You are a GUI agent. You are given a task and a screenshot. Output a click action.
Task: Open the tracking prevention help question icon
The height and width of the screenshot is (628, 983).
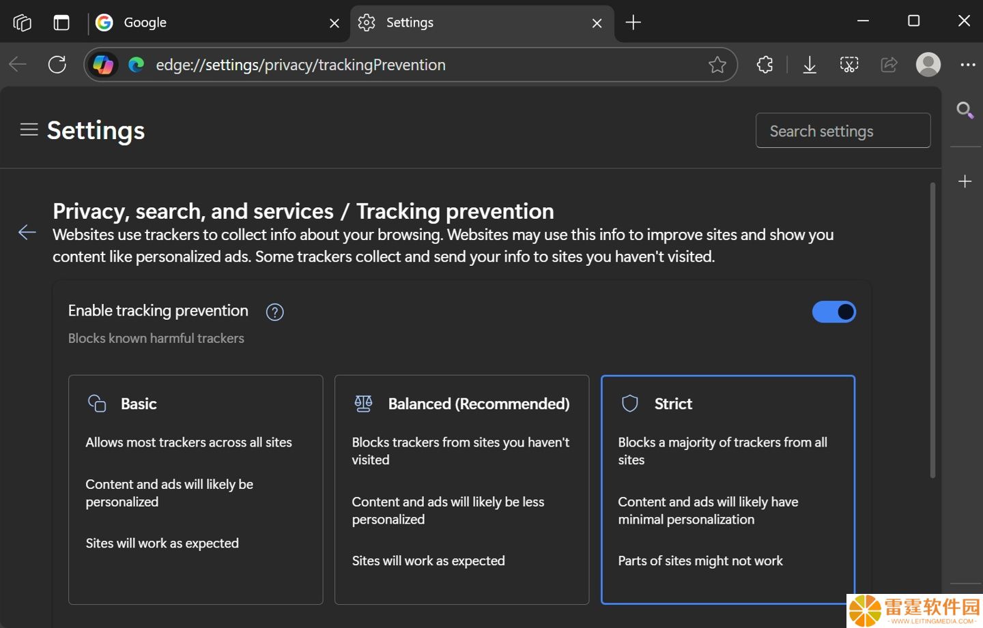coord(274,312)
